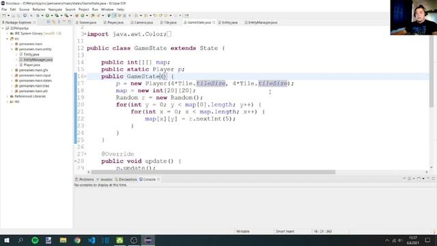Expand the penranen.main package

[12, 44]
